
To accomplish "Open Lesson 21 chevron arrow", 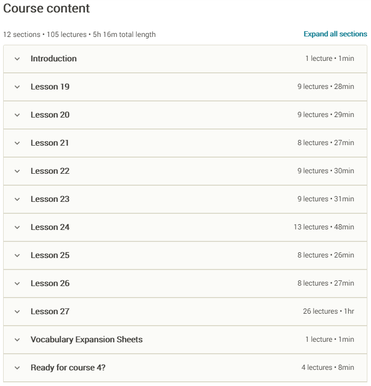I will tap(17, 143).
